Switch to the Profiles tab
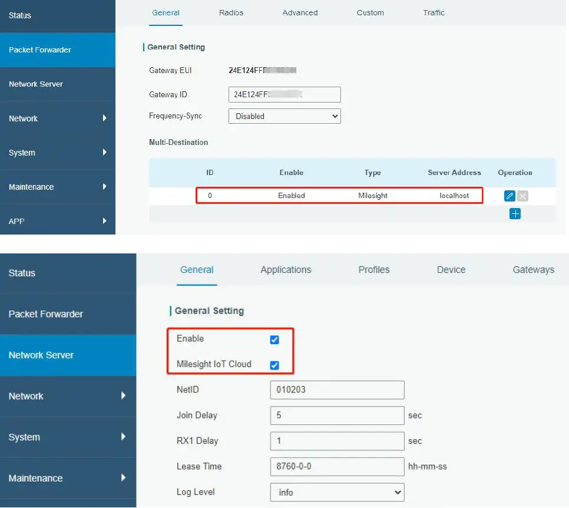The height and width of the screenshot is (508, 569). pyautogui.click(x=373, y=269)
